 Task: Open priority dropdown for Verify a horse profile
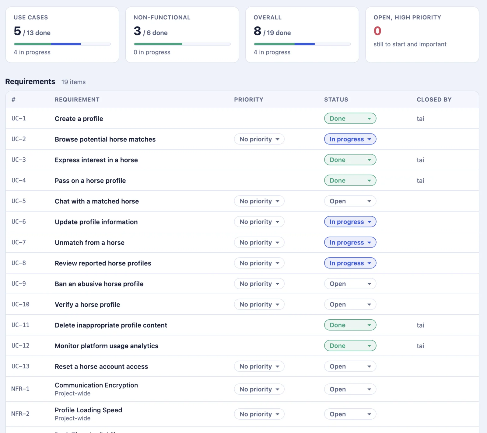259,305
